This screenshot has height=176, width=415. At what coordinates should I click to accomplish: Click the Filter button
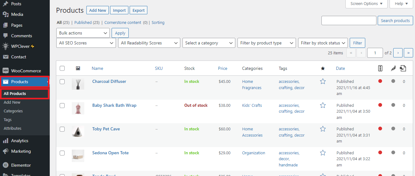[357, 43]
